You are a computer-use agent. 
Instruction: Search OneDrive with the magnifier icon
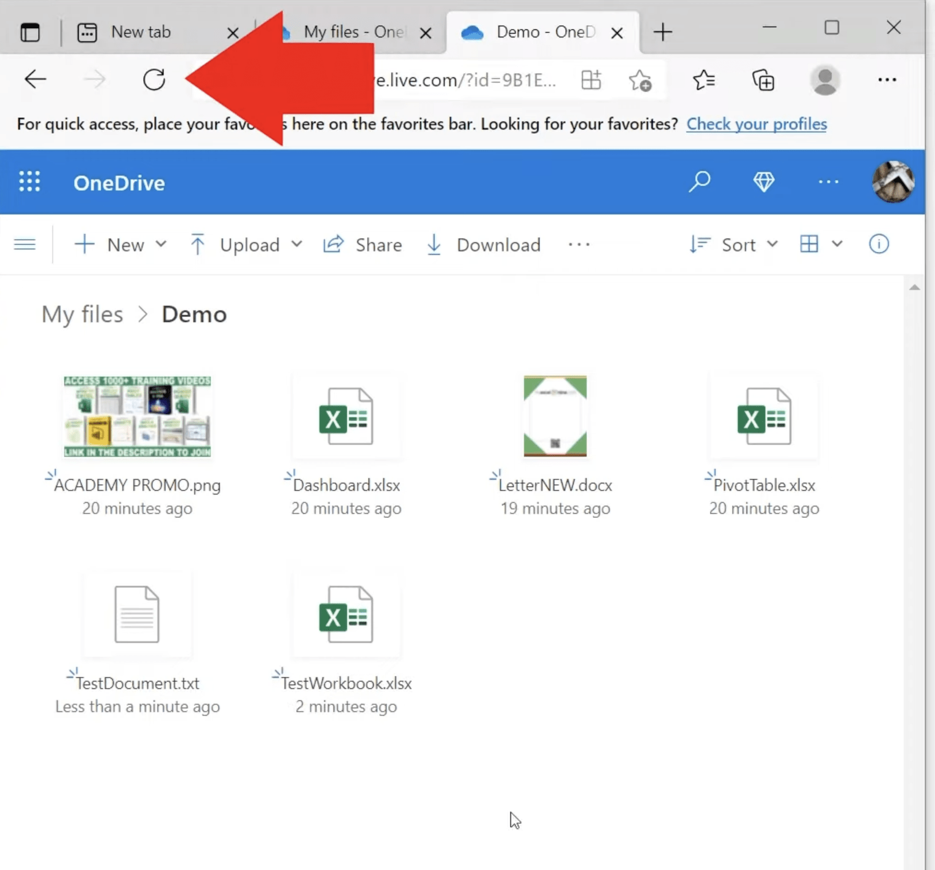click(700, 181)
